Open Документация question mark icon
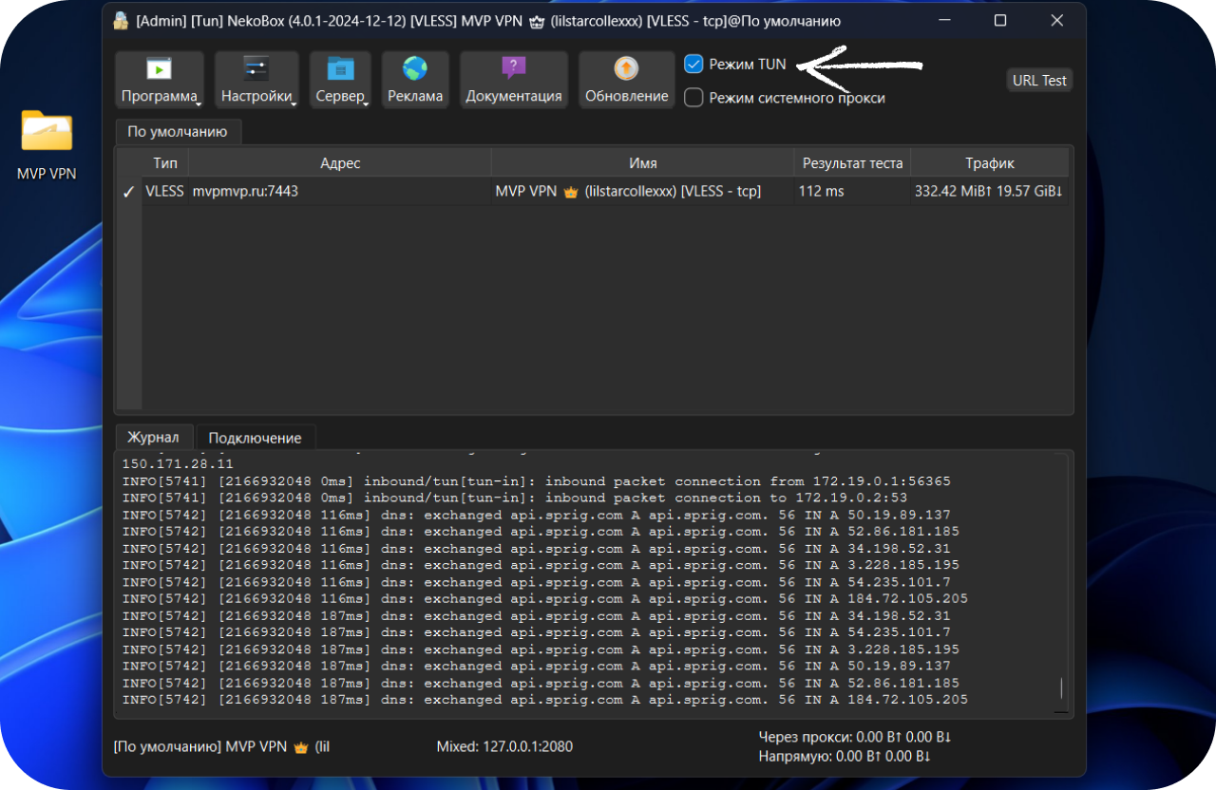This screenshot has width=1216, height=790. [x=513, y=68]
